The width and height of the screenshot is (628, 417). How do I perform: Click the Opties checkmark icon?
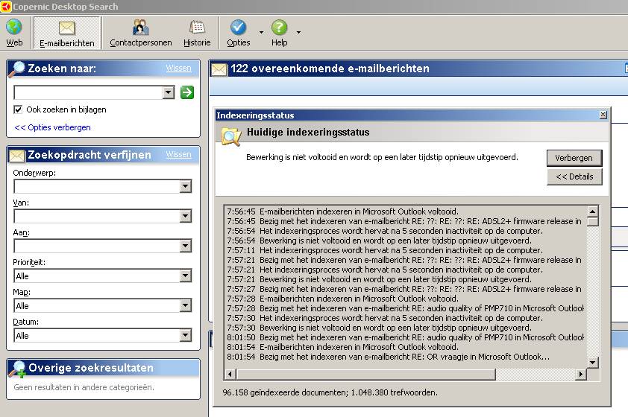[x=238, y=28]
